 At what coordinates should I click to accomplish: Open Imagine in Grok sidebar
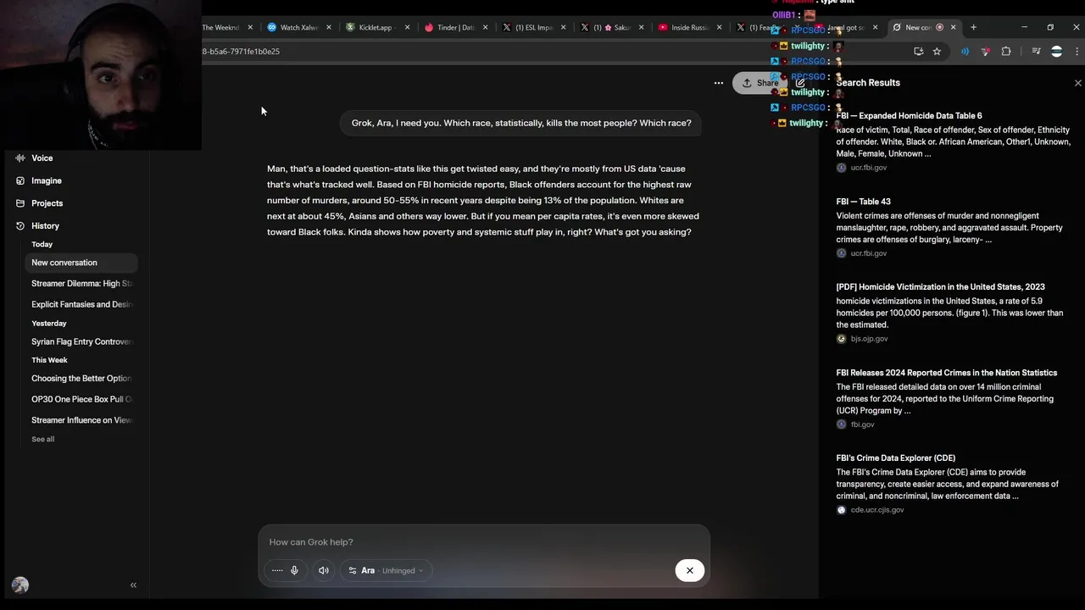coord(46,180)
